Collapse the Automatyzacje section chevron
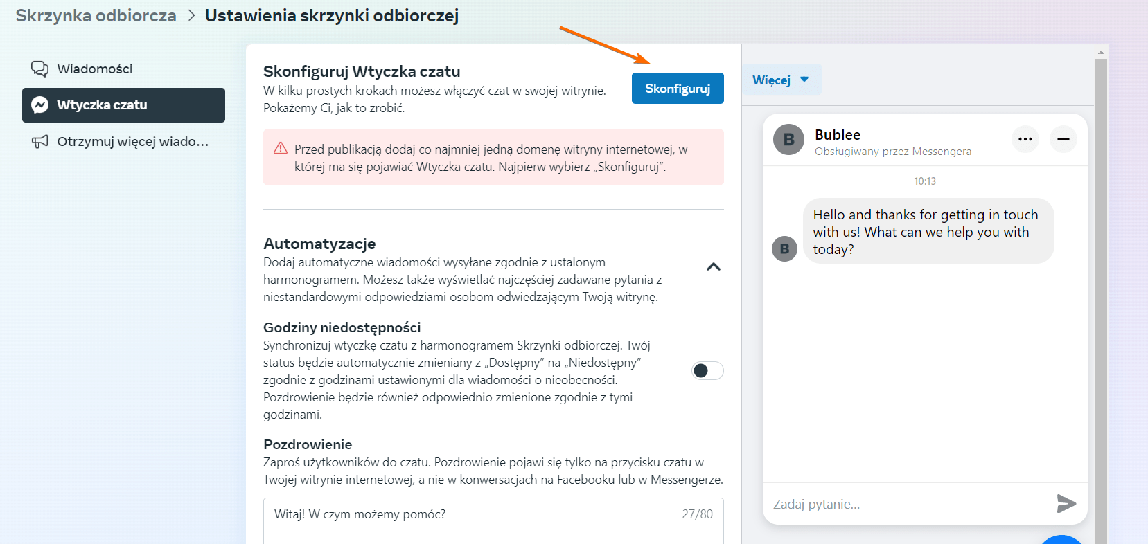Image resolution: width=1148 pixels, height=544 pixels. pyautogui.click(x=713, y=267)
